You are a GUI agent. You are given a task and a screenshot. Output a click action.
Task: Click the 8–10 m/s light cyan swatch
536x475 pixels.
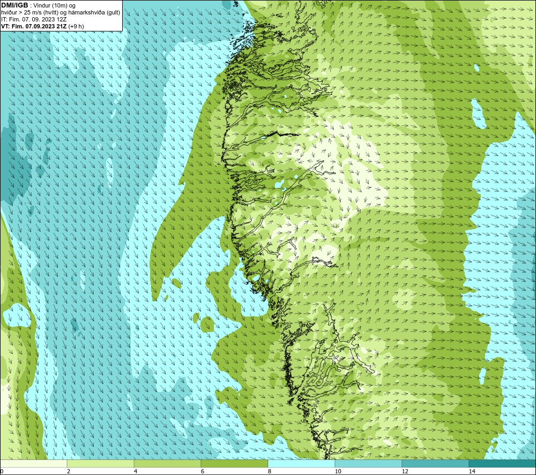301,464
